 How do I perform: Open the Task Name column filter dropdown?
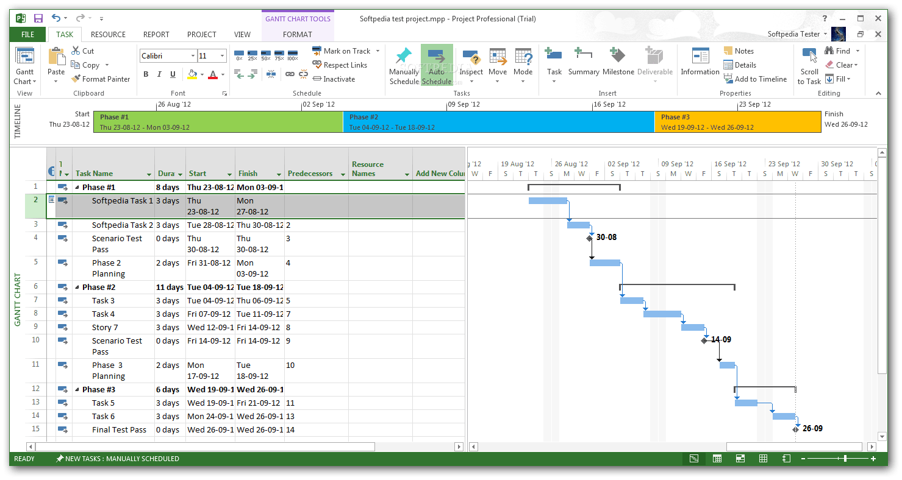click(x=149, y=174)
